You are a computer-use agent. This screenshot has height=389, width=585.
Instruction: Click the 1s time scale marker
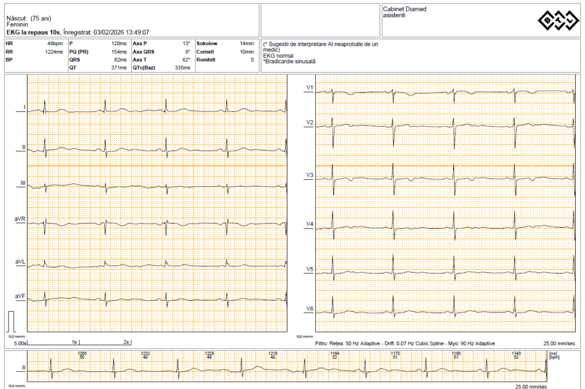[74, 342]
